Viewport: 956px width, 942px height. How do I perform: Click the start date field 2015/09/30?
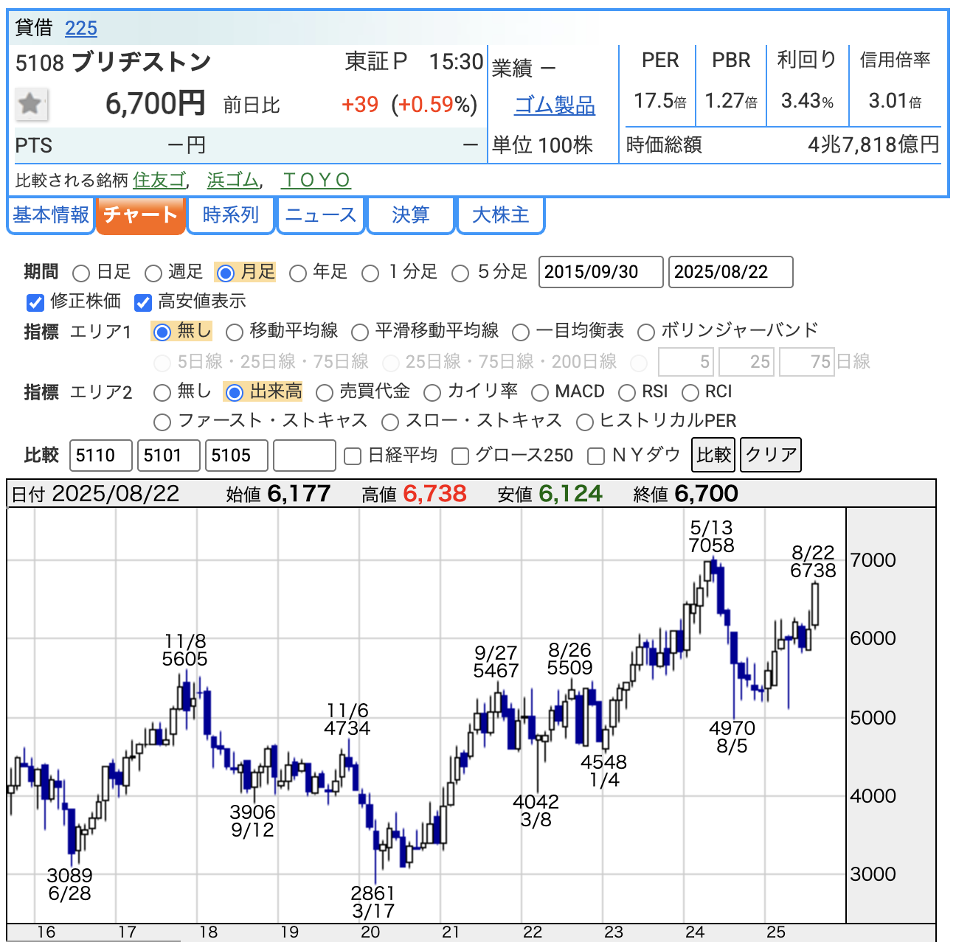click(601, 272)
